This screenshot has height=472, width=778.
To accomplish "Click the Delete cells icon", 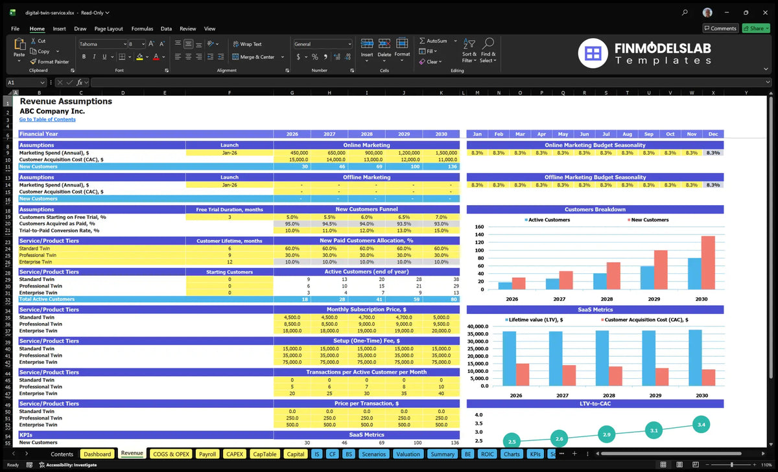I will tap(384, 43).
